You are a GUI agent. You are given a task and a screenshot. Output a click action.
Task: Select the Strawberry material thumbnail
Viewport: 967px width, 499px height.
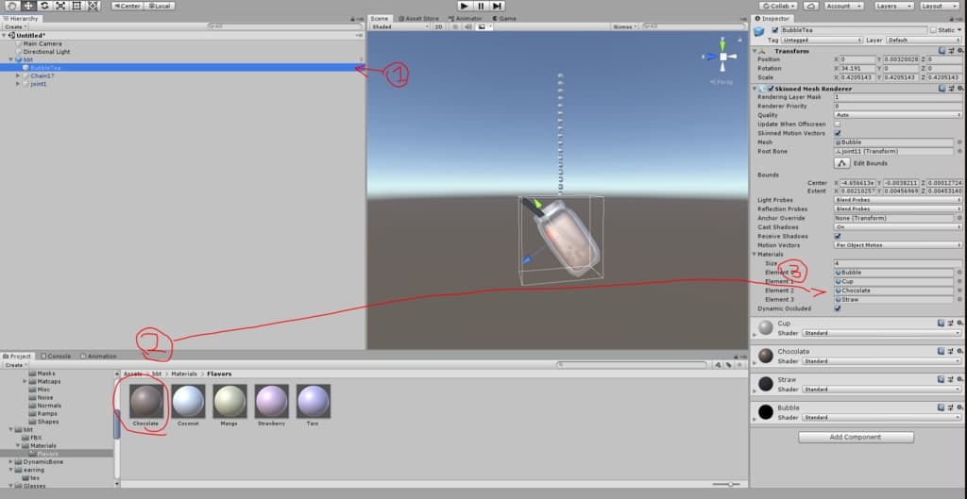point(272,405)
